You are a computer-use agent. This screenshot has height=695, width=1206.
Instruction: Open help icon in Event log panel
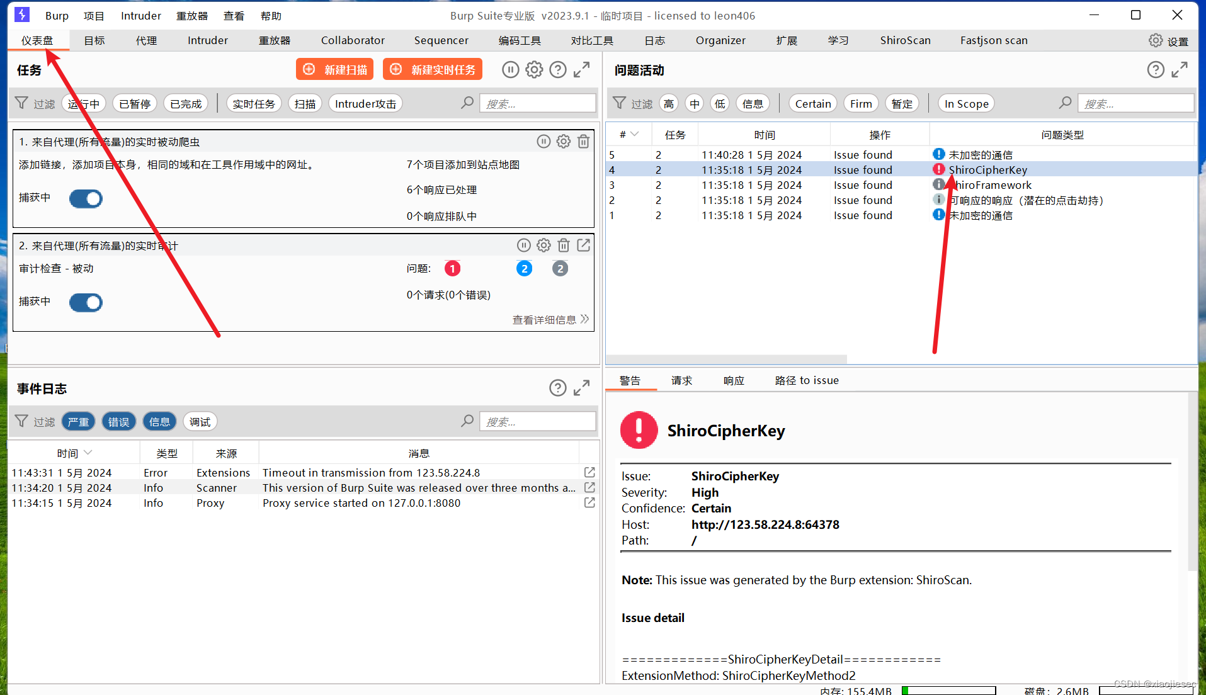pos(558,388)
